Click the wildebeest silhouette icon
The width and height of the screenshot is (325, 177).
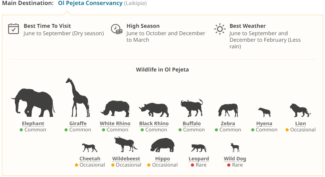(x=126, y=145)
